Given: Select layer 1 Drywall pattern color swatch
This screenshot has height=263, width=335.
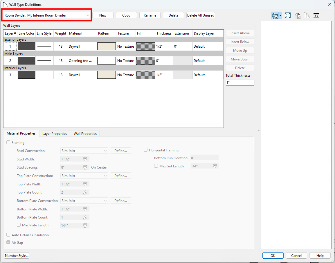Looking at the screenshot, I should (106, 46).
